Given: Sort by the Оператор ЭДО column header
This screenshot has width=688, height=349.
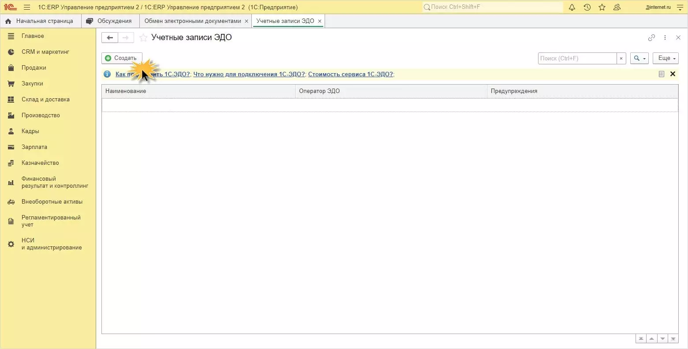Looking at the screenshot, I should [391, 91].
